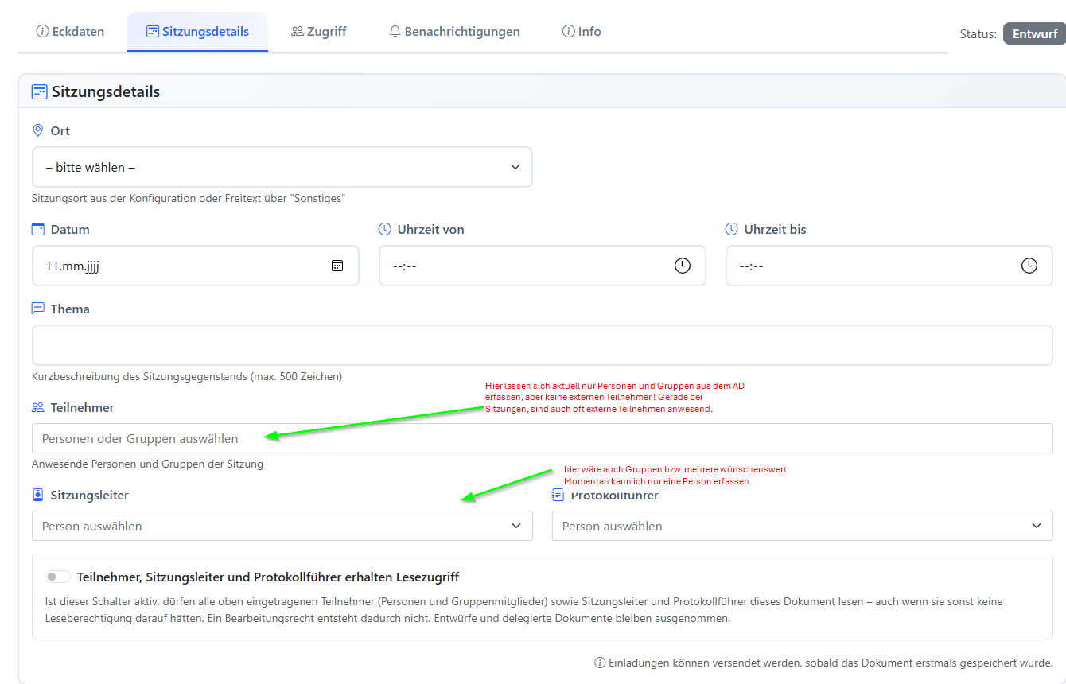Click the people icon beside Teilnehmer
Screen dimensions: 1066x684
point(37,407)
